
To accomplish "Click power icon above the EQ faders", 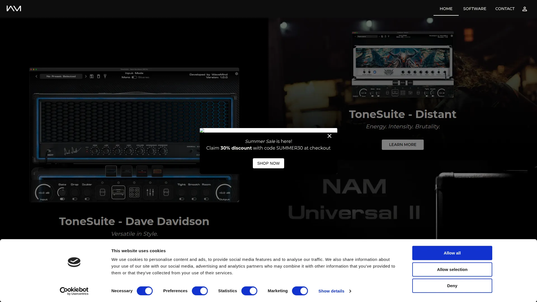I will 150,183.
